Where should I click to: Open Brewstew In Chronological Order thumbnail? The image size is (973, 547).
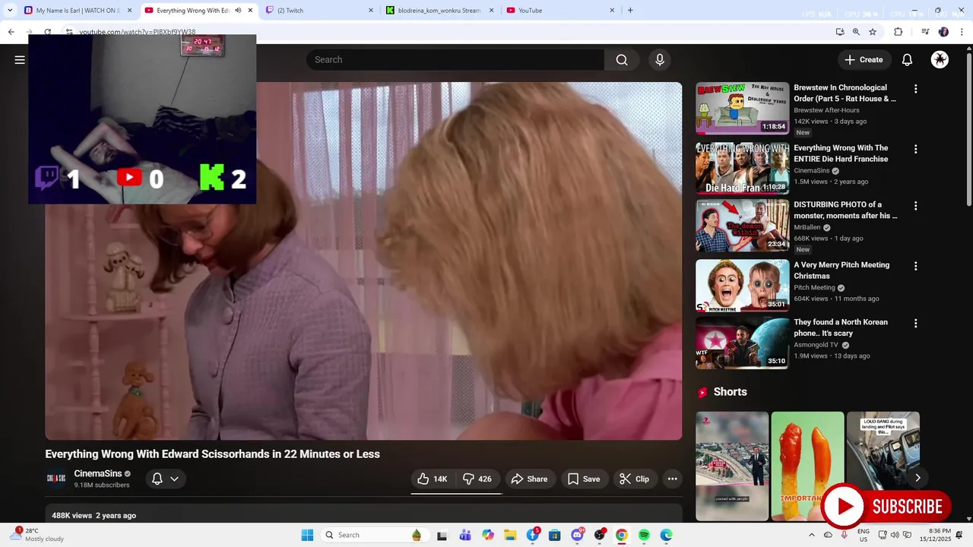click(x=743, y=108)
